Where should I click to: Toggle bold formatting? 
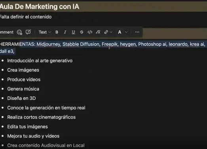57,32
